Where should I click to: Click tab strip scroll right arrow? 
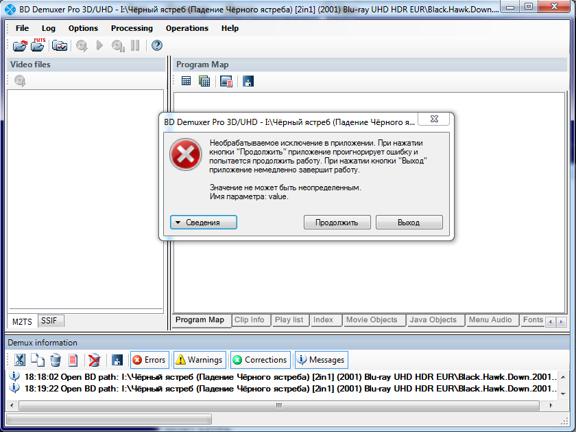coord(561,321)
